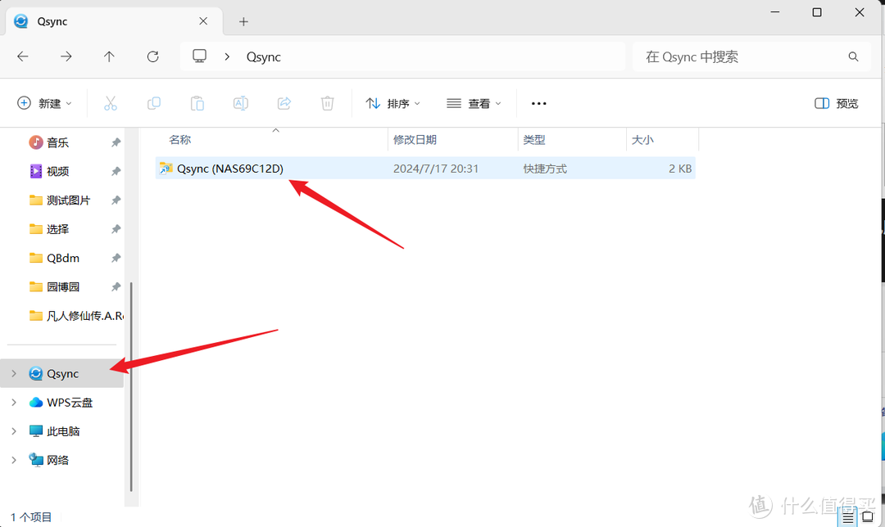
Task: Click the Back navigation arrow
Action: (23, 56)
